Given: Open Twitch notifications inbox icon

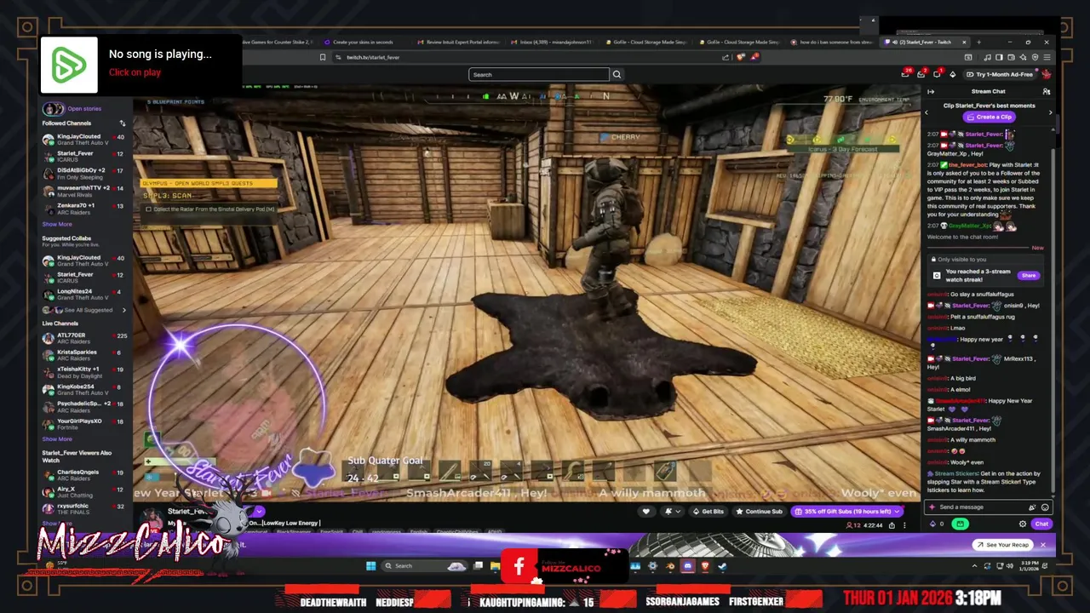Looking at the screenshot, I should tap(921, 74).
